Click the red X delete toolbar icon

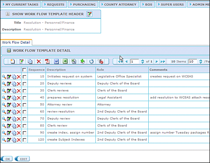[39, 61]
